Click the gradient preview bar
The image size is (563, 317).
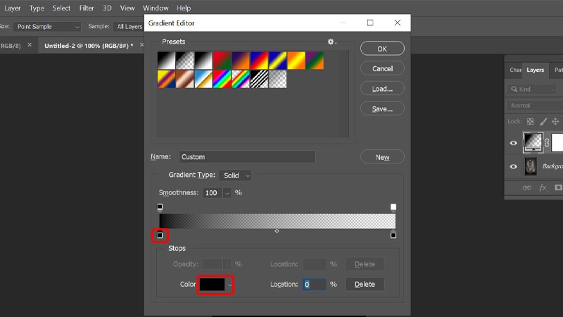tap(277, 221)
